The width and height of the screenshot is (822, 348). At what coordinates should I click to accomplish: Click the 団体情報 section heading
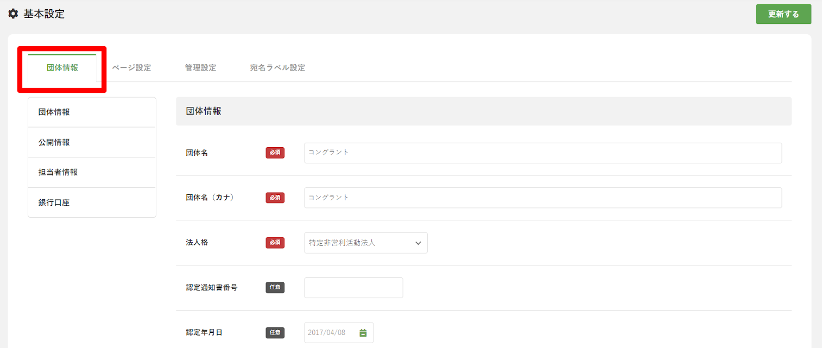point(204,111)
